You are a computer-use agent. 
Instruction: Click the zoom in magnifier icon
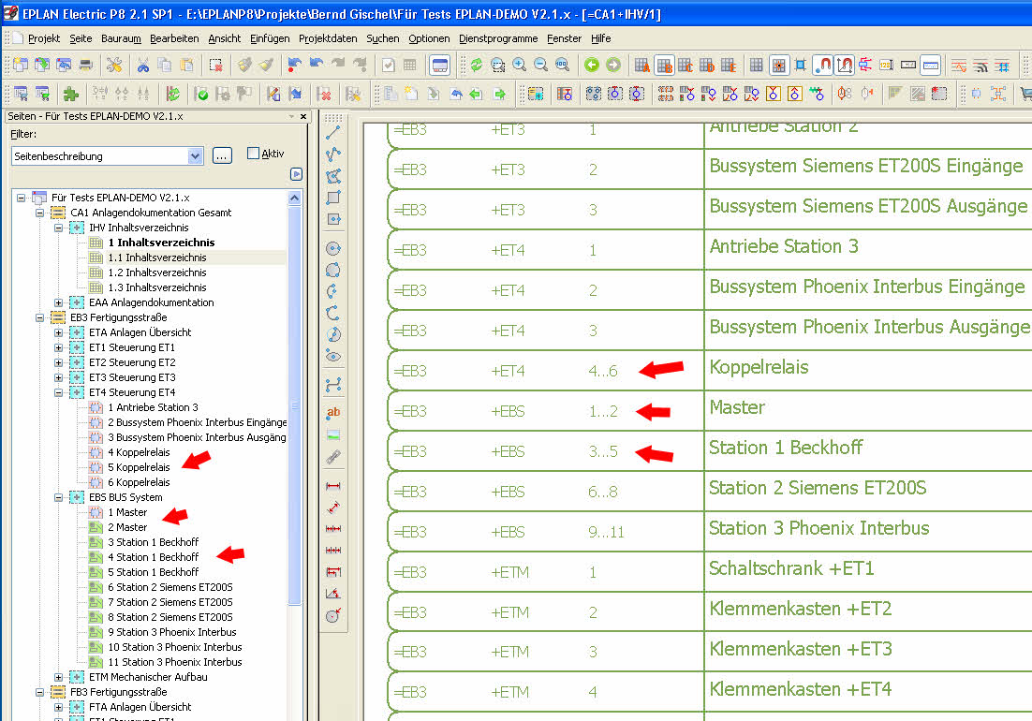(x=520, y=66)
